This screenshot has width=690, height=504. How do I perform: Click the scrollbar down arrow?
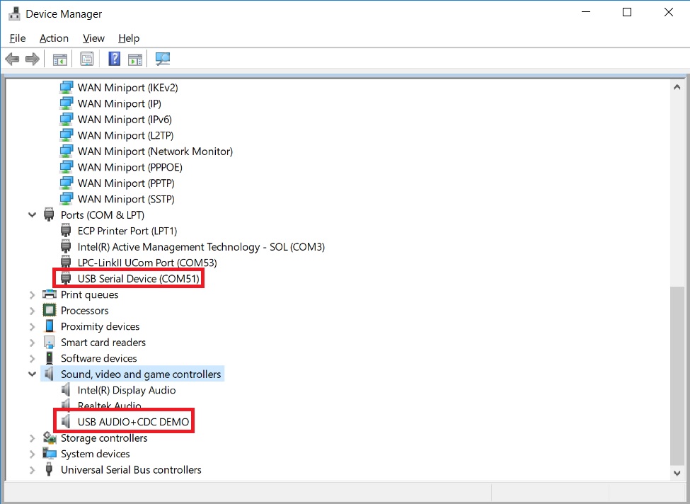click(677, 473)
